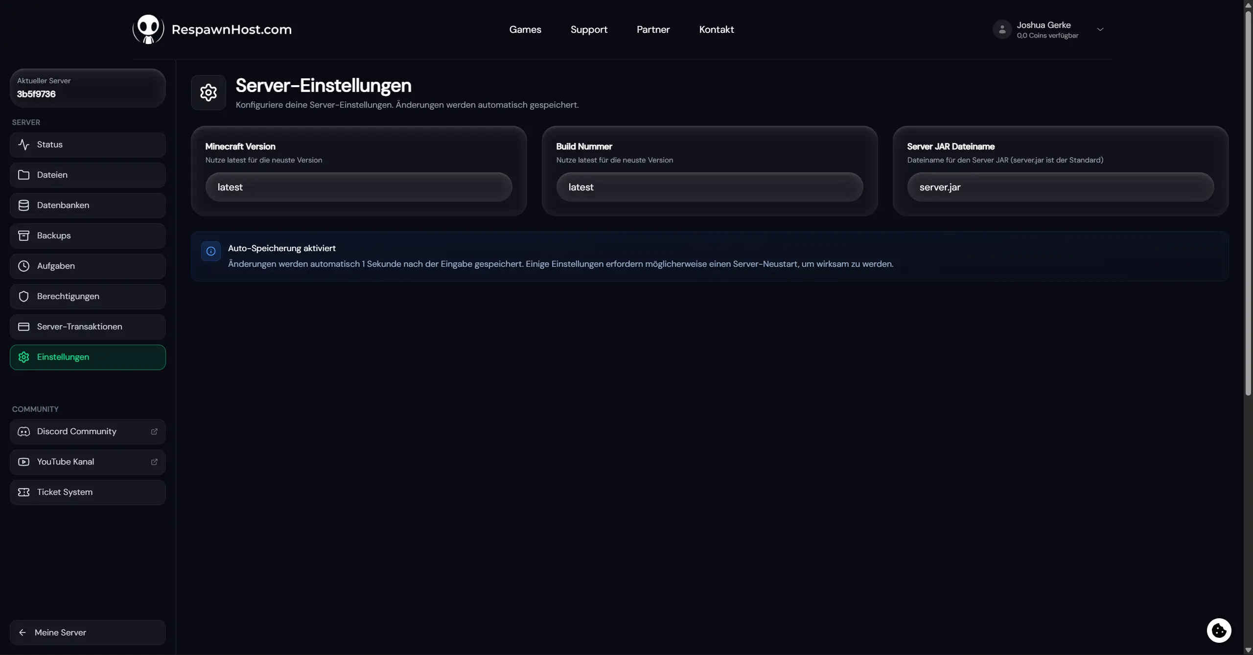Click the RespawnHost skull logo

[x=148, y=29]
